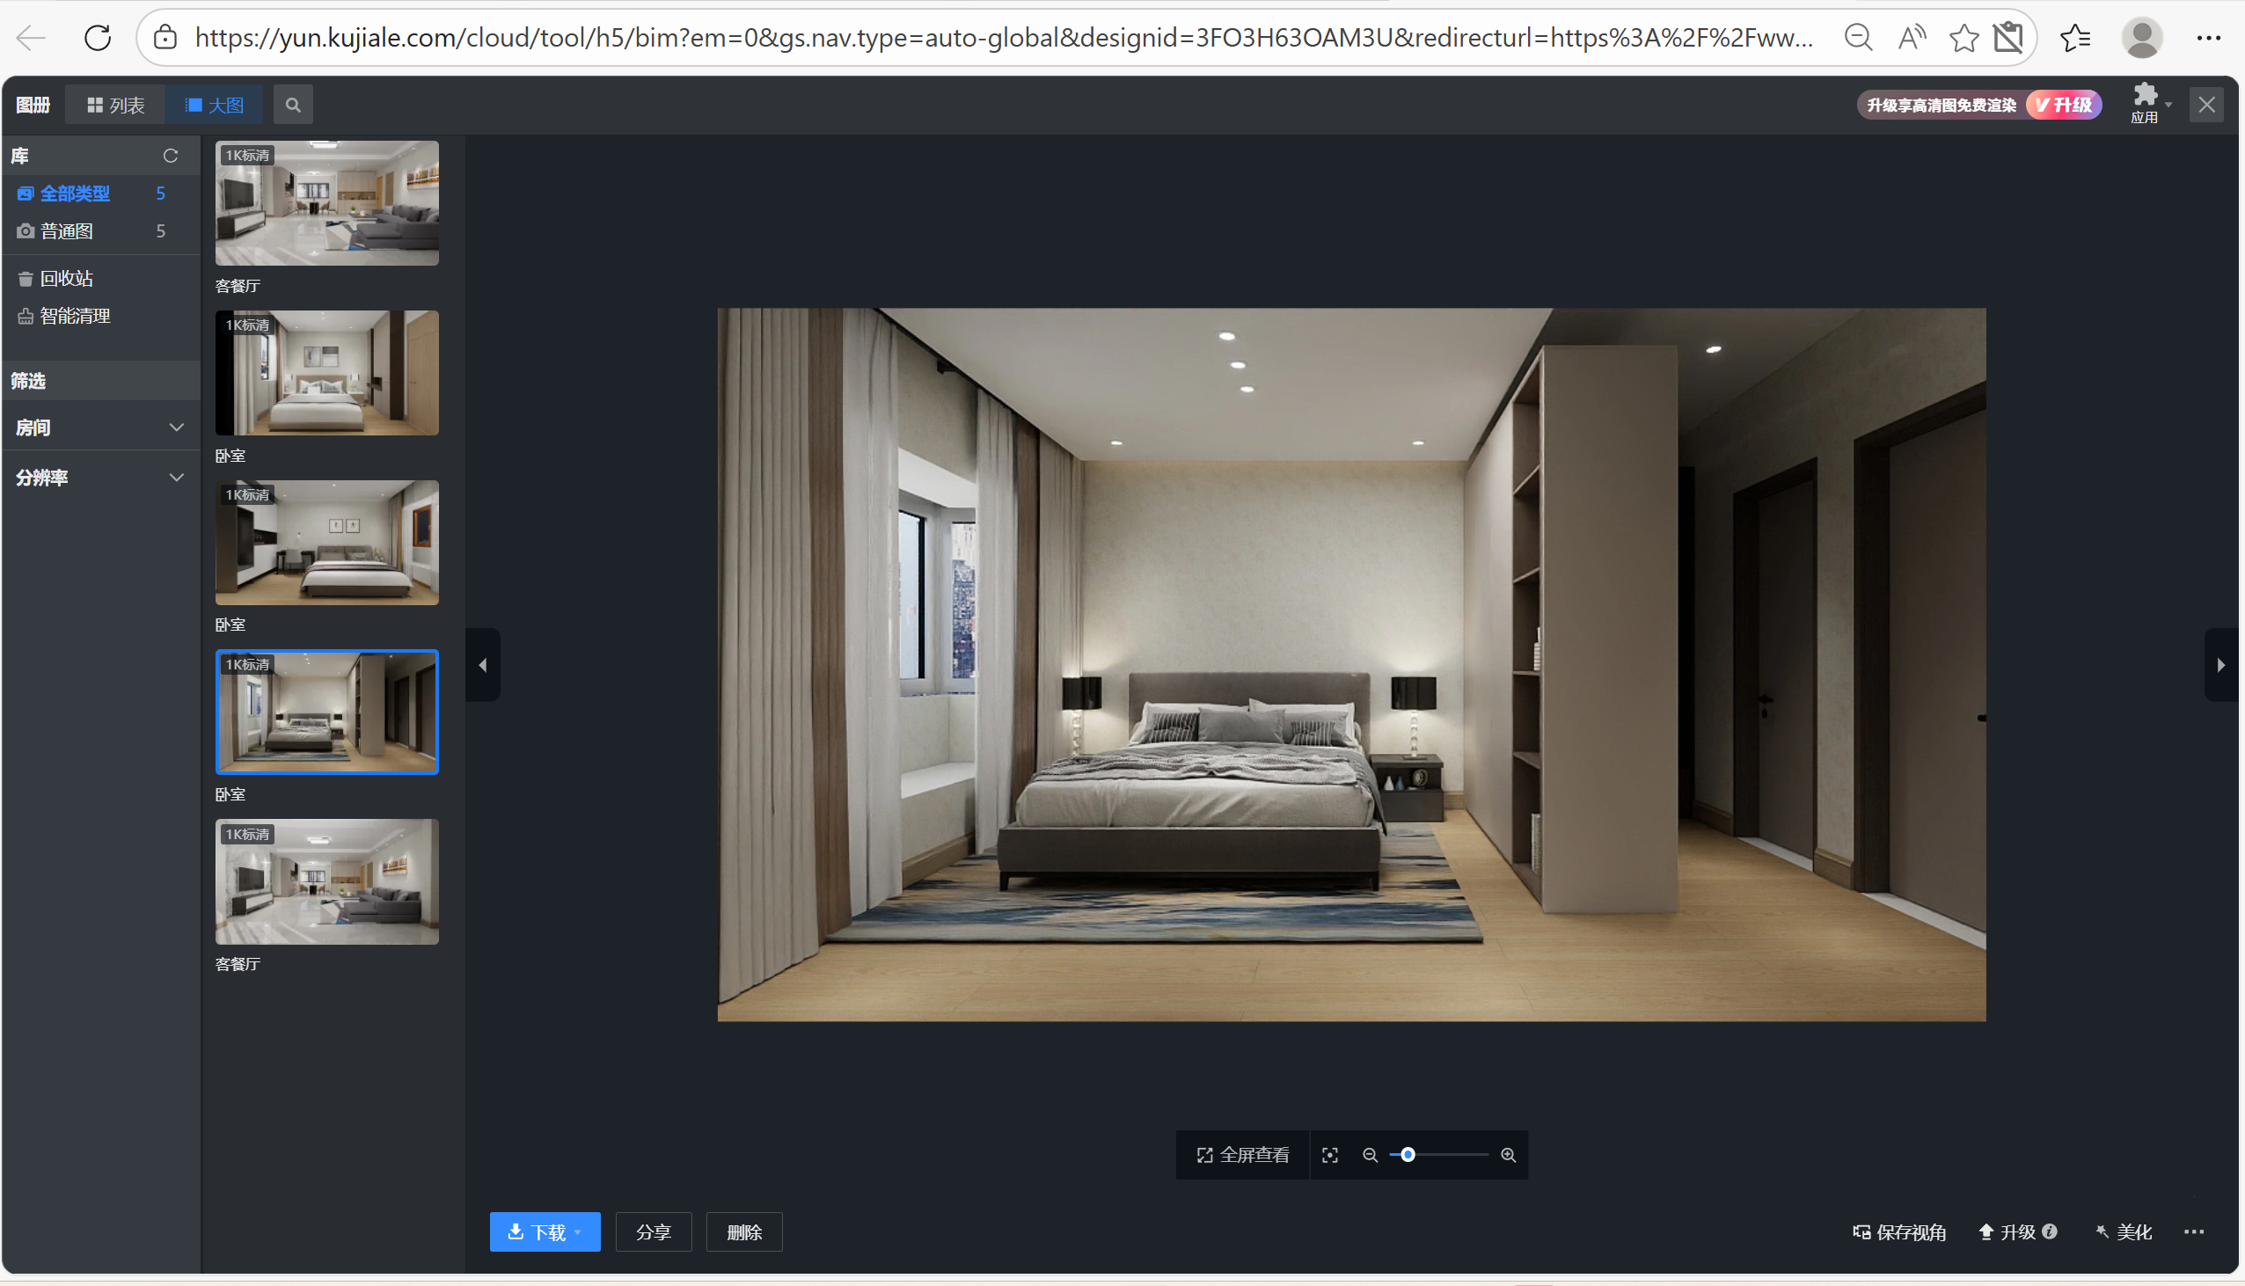
Task: Show the next image with the right arrow
Action: (x=2220, y=665)
